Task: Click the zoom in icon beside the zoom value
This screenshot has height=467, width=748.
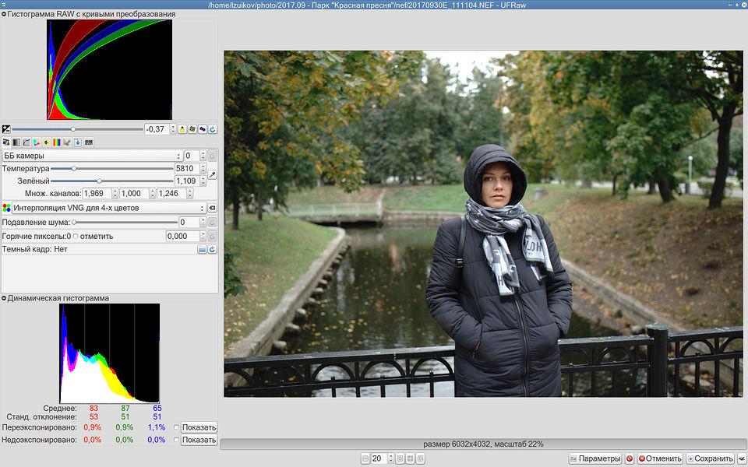Action: click(400, 458)
